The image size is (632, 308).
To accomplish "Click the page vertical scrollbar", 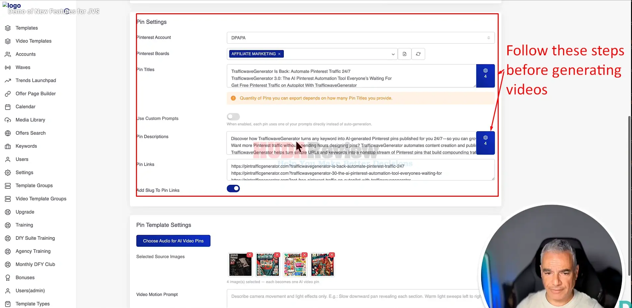I will [629, 195].
